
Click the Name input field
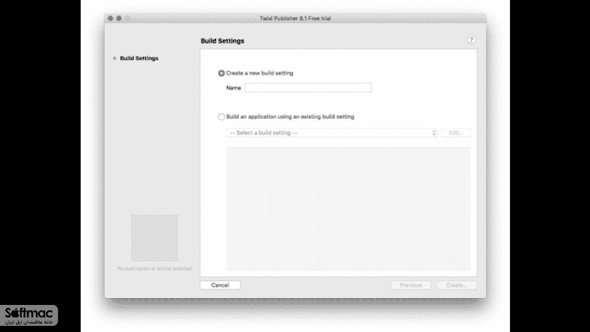(308, 87)
